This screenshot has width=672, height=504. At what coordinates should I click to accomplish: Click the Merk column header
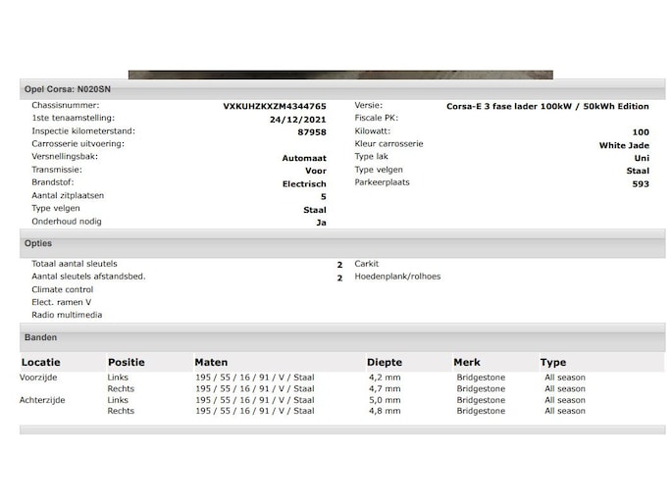pos(467,362)
